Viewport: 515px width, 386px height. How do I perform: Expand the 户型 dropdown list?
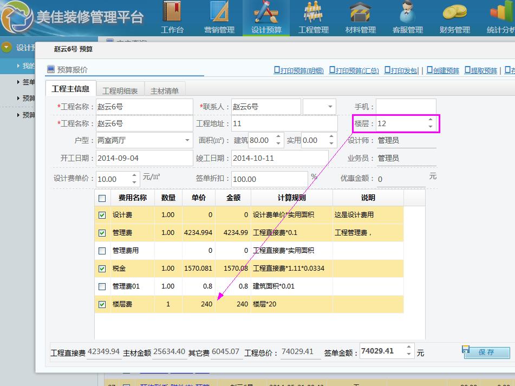[187, 140]
